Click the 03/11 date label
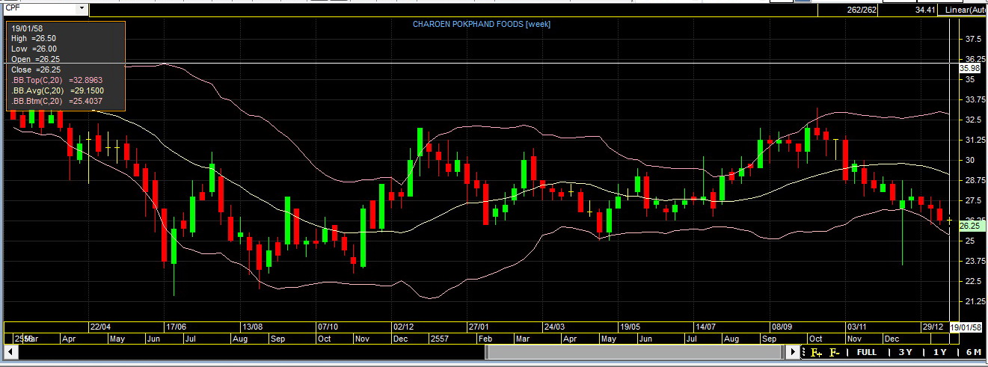 (857, 327)
